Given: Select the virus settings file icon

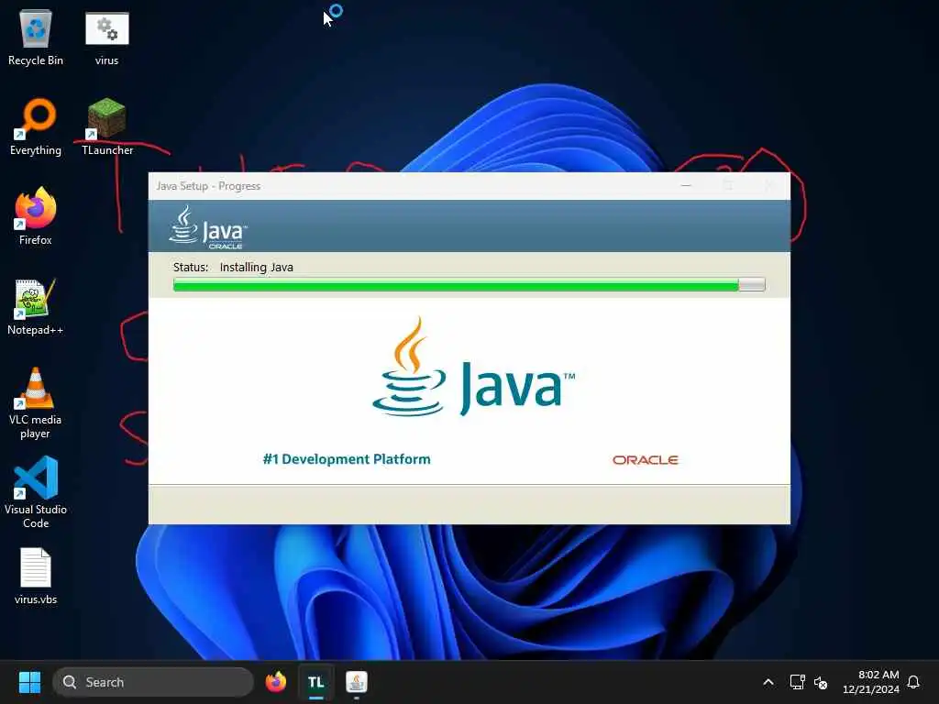Looking at the screenshot, I should [106, 38].
